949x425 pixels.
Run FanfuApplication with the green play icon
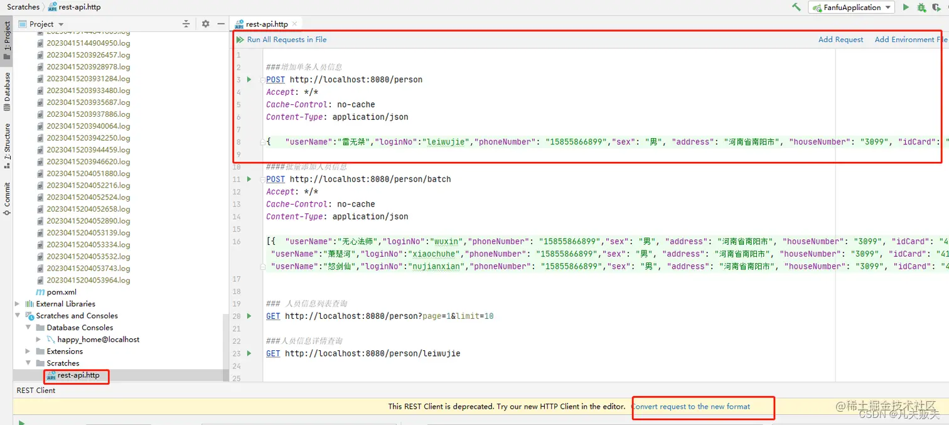point(906,8)
